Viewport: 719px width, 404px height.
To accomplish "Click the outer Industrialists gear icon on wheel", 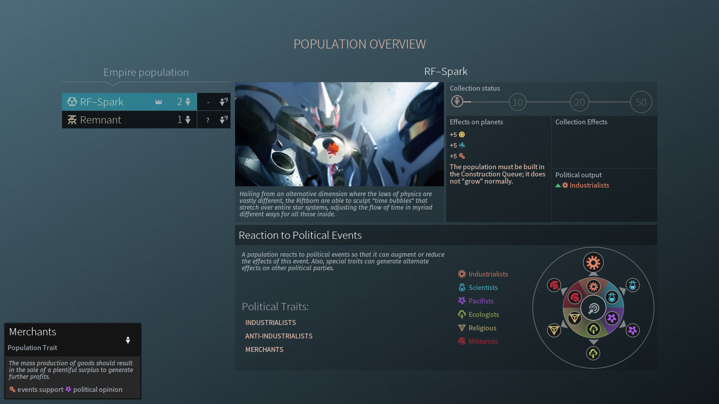I will (x=593, y=263).
